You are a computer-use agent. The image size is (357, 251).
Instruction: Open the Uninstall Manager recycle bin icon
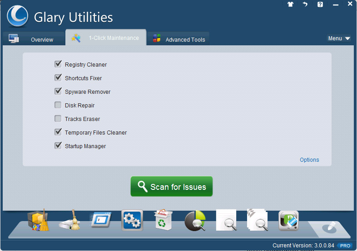click(x=163, y=220)
